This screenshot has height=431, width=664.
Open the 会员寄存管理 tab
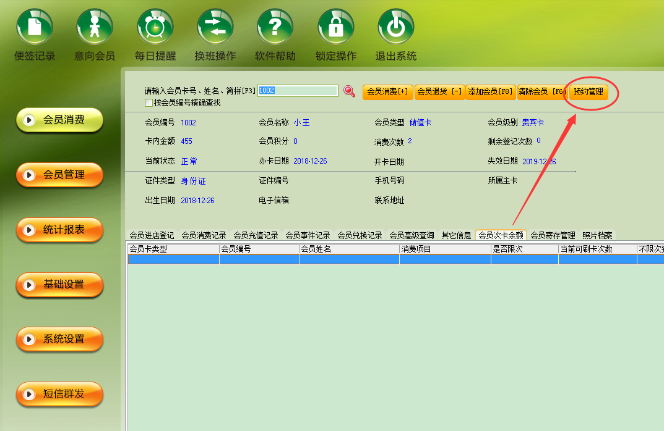[553, 235]
